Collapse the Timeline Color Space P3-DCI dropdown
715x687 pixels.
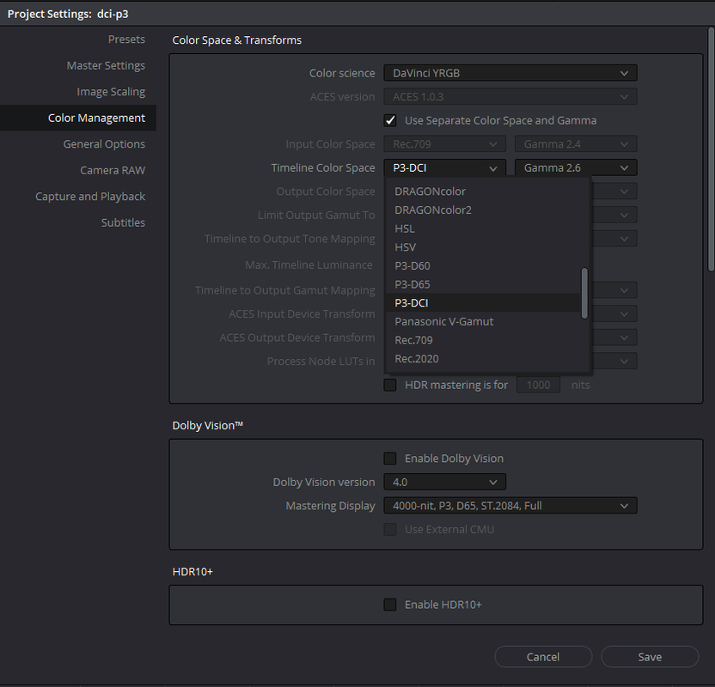tap(444, 167)
